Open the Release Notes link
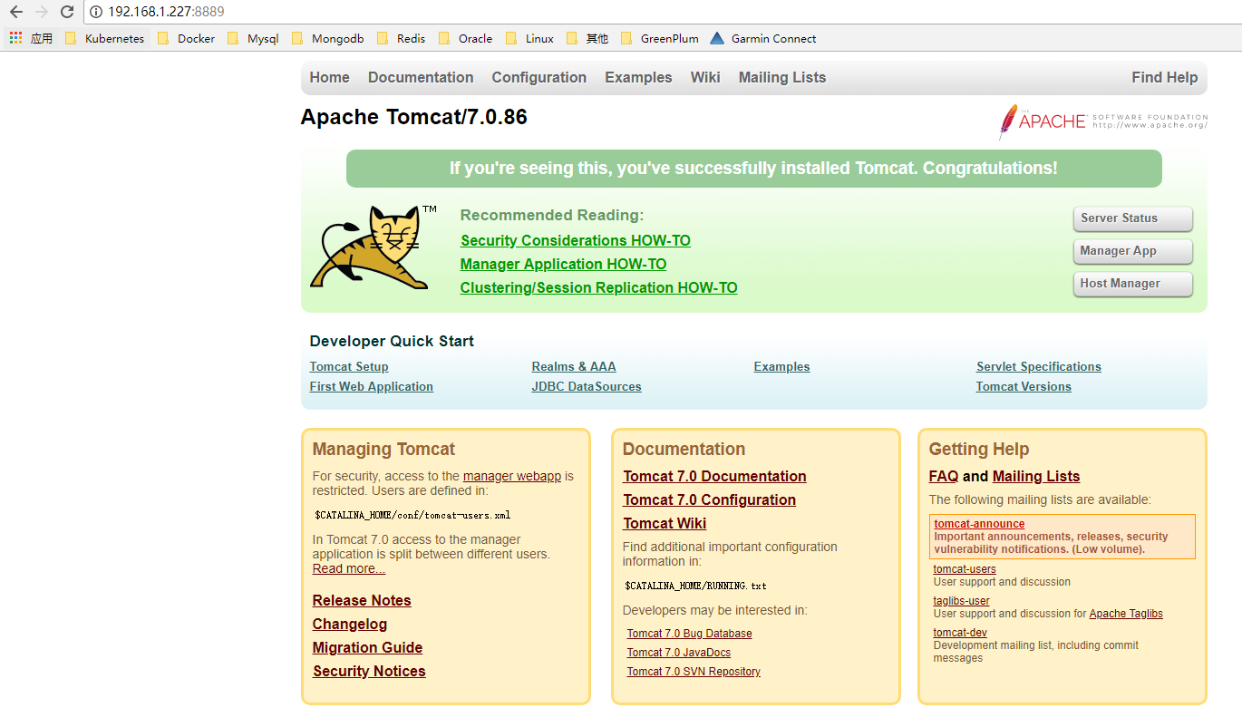Screen dimensions: 1242x727 click(x=362, y=601)
